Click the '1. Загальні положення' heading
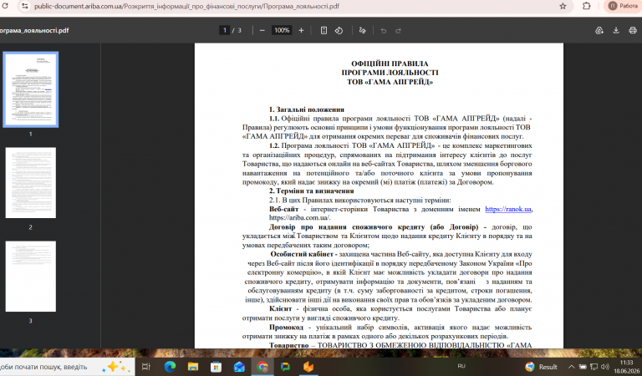This screenshot has width=642, height=376. pos(306,109)
